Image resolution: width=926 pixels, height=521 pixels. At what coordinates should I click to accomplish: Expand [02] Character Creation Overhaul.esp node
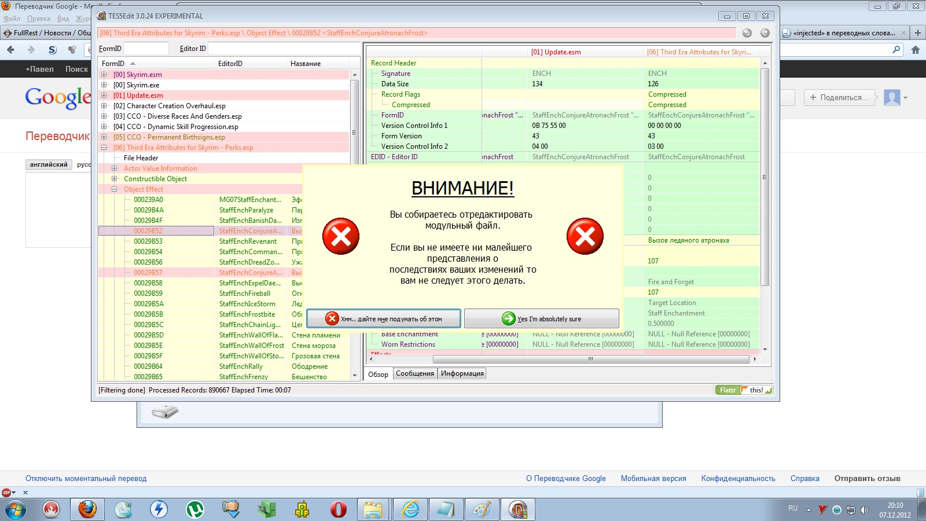(x=104, y=106)
